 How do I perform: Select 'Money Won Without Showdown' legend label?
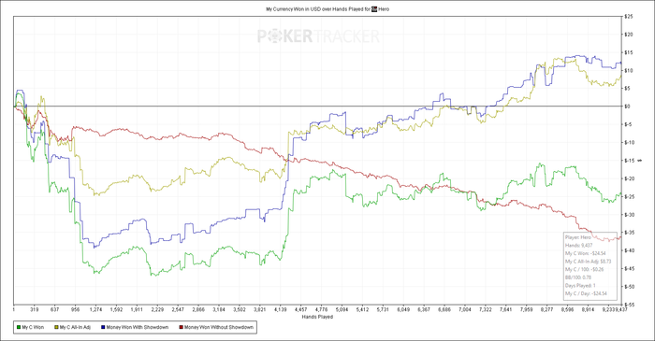pyautogui.click(x=219, y=328)
